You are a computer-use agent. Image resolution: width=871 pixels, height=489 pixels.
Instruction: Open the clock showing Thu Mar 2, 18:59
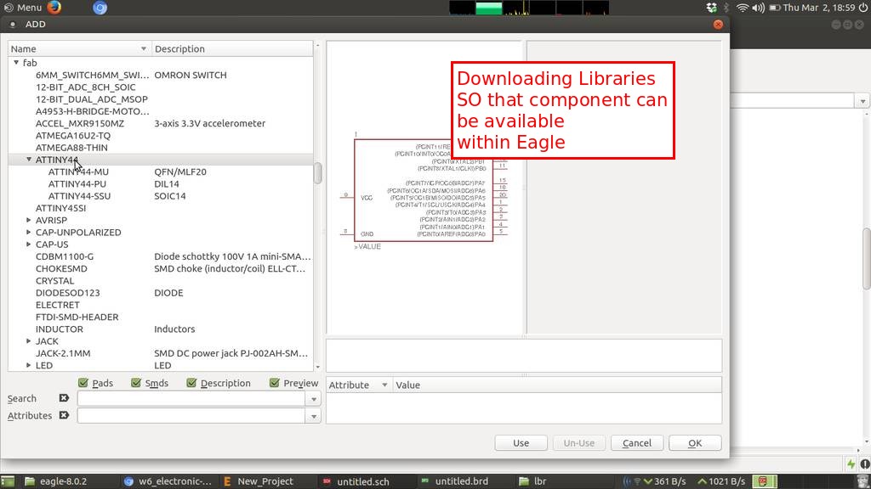click(x=819, y=7)
